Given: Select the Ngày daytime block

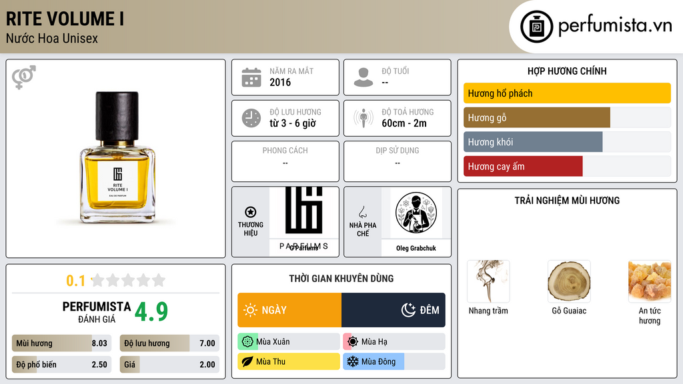Looking at the screenshot, I should click(x=289, y=310).
